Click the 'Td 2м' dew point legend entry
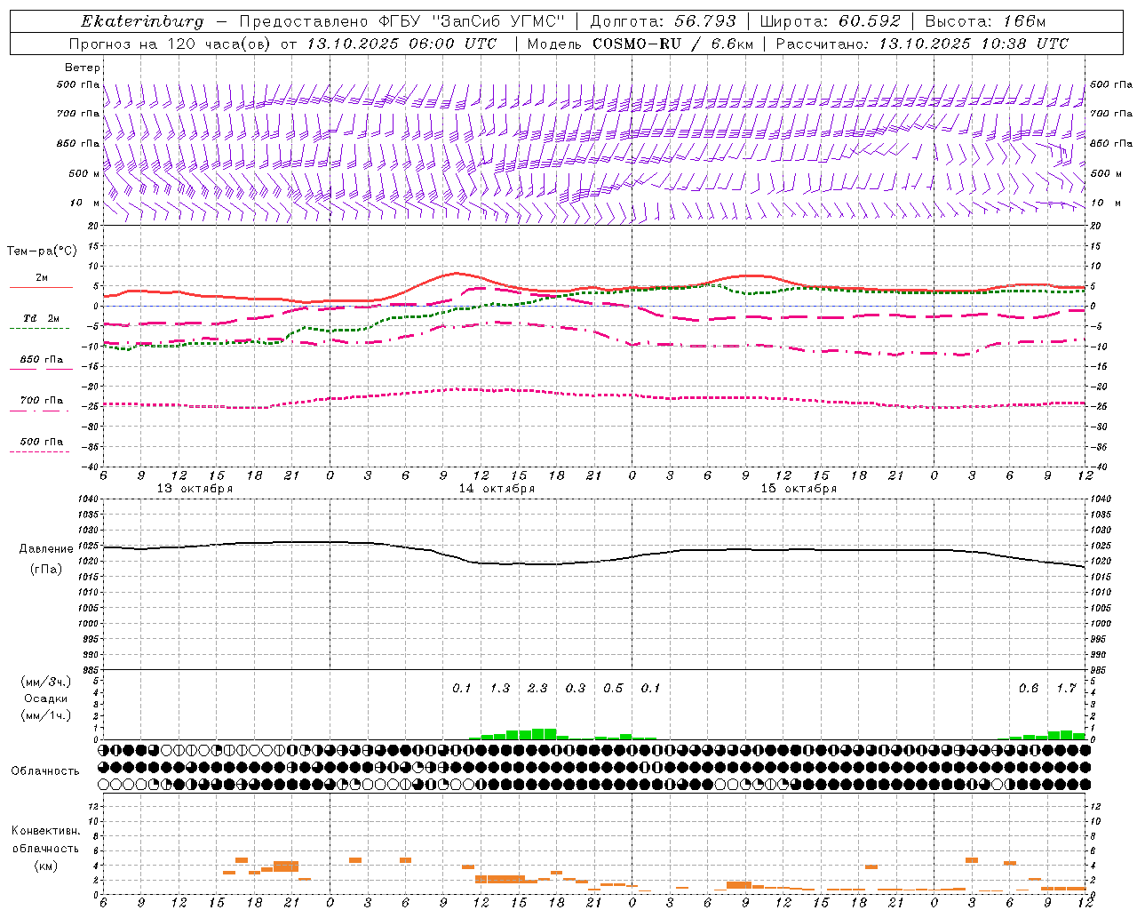This screenshot has height=910, width=1137. (x=41, y=318)
